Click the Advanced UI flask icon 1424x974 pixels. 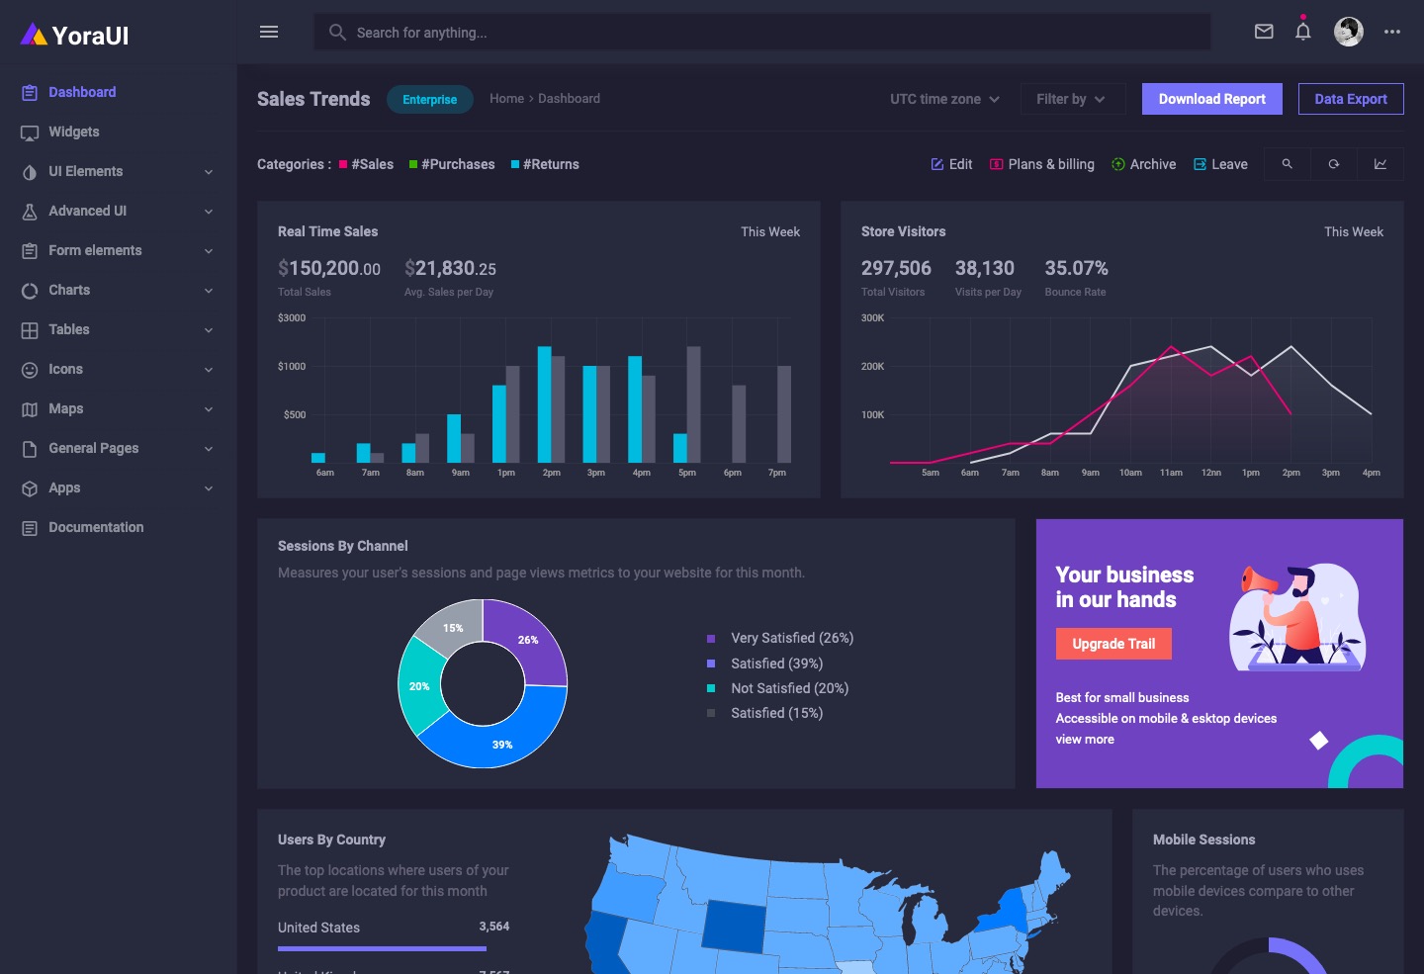30,211
